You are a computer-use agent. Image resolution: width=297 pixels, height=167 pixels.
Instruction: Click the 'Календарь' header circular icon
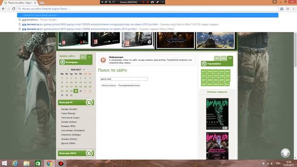pyautogui.click(x=63, y=62)
